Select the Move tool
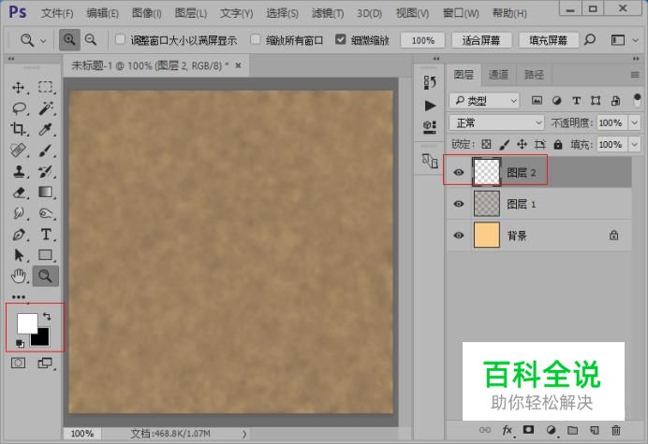The height and width of the screenshot is (444, 648). click(x=18, y=88)
